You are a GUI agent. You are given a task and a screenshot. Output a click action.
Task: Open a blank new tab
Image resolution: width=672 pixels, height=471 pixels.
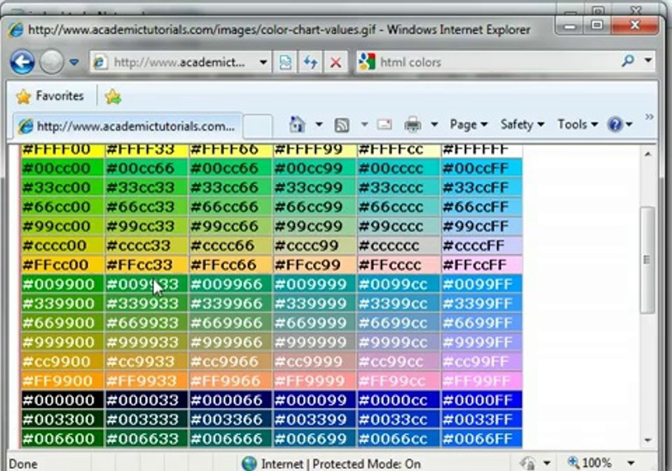(257, 126)
